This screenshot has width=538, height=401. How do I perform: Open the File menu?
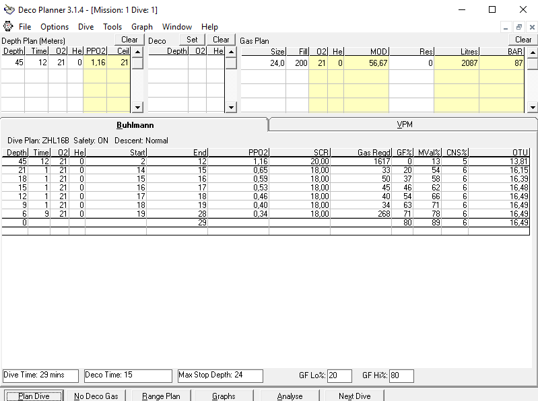[x=25, y=27]
